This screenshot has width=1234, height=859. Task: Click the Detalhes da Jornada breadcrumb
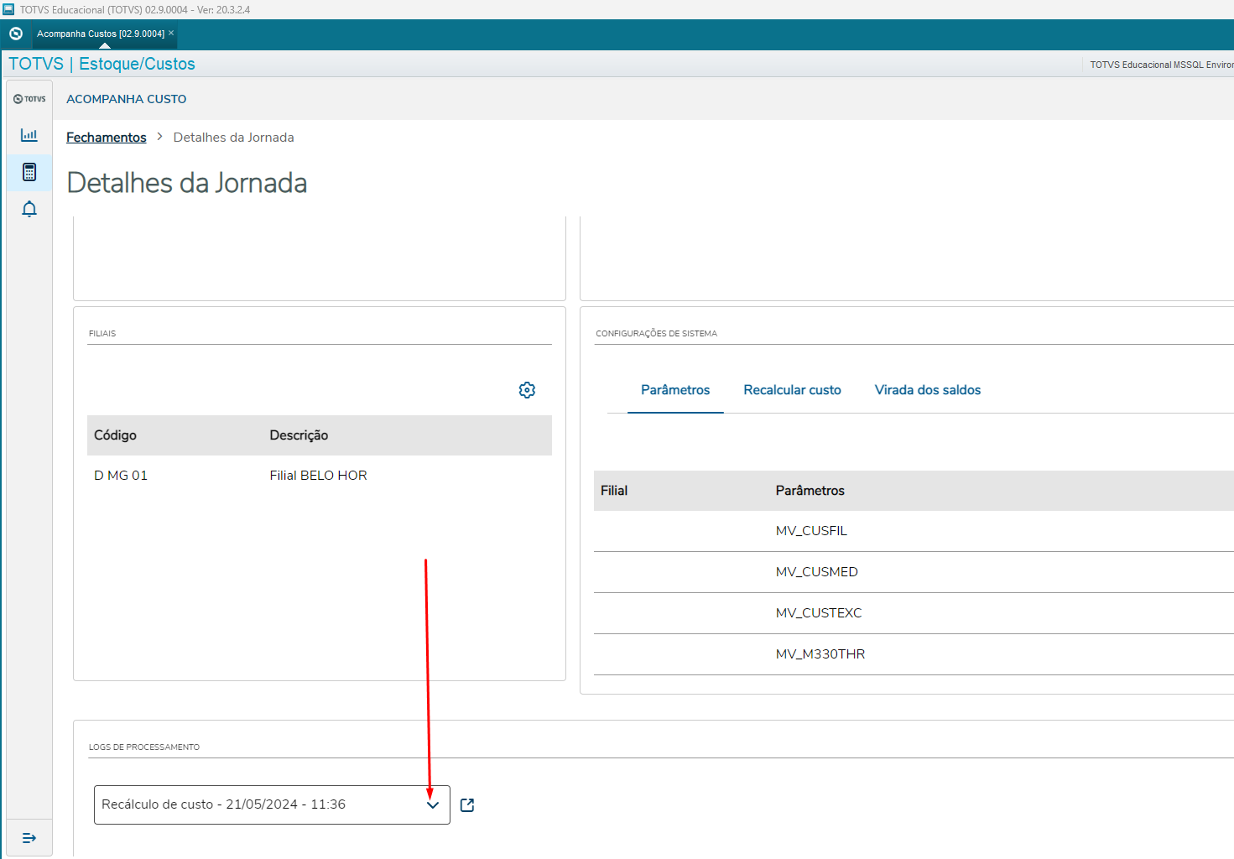pyautogui.click(x=233, y=138)
